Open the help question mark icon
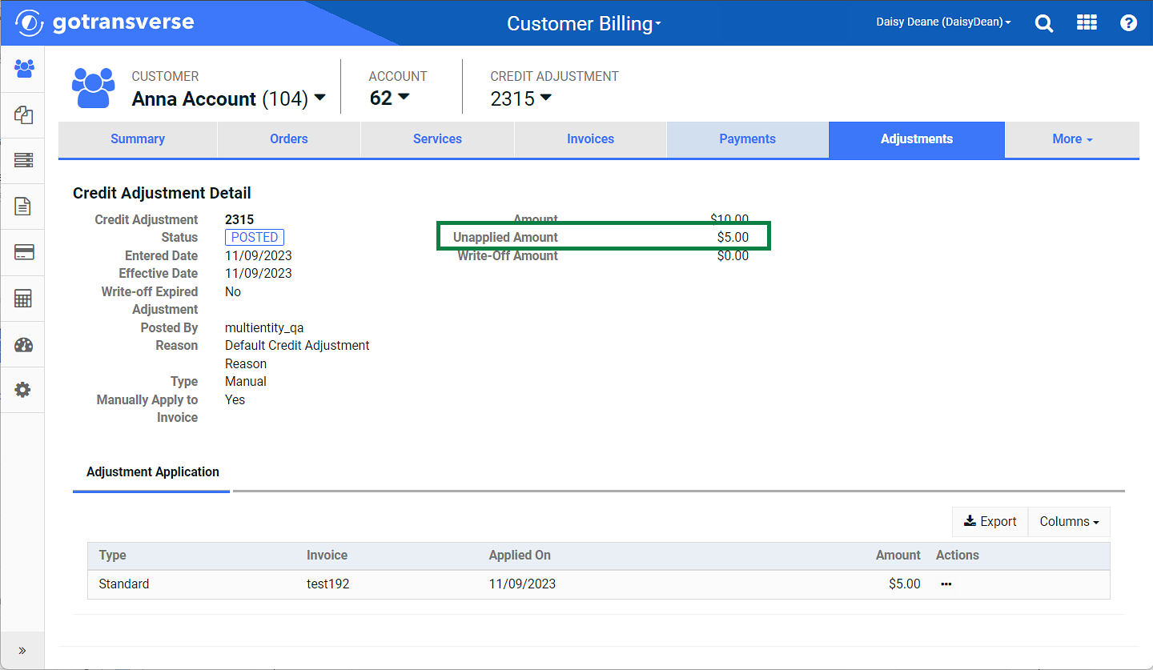This screenshot has height=670, width=1153. click(1129, 22)
